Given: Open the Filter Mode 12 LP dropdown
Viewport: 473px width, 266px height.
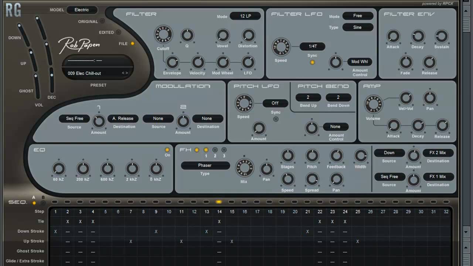Looking at the screenshot, I should (245, 16).
